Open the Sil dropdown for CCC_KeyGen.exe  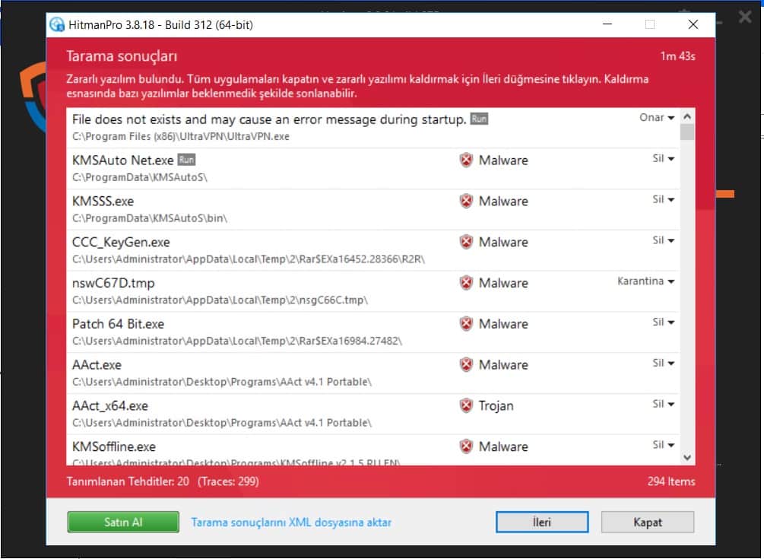click(x=663, y=240)
